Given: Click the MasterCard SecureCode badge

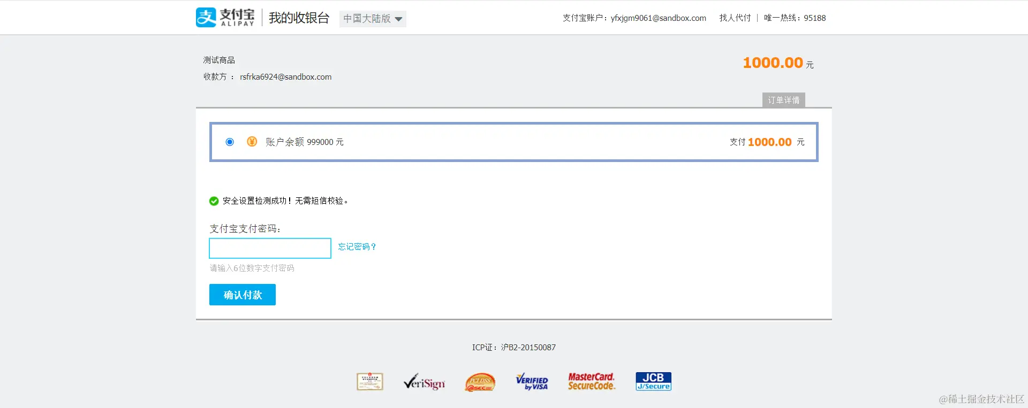Looking at the screenshot, I should 592,381.
